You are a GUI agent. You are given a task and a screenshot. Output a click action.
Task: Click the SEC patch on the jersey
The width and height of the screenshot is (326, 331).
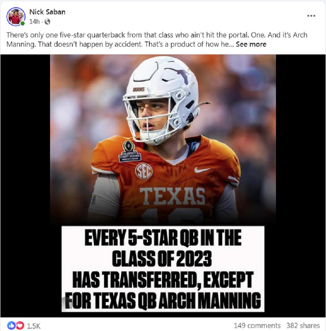click(x=144, y=171)
